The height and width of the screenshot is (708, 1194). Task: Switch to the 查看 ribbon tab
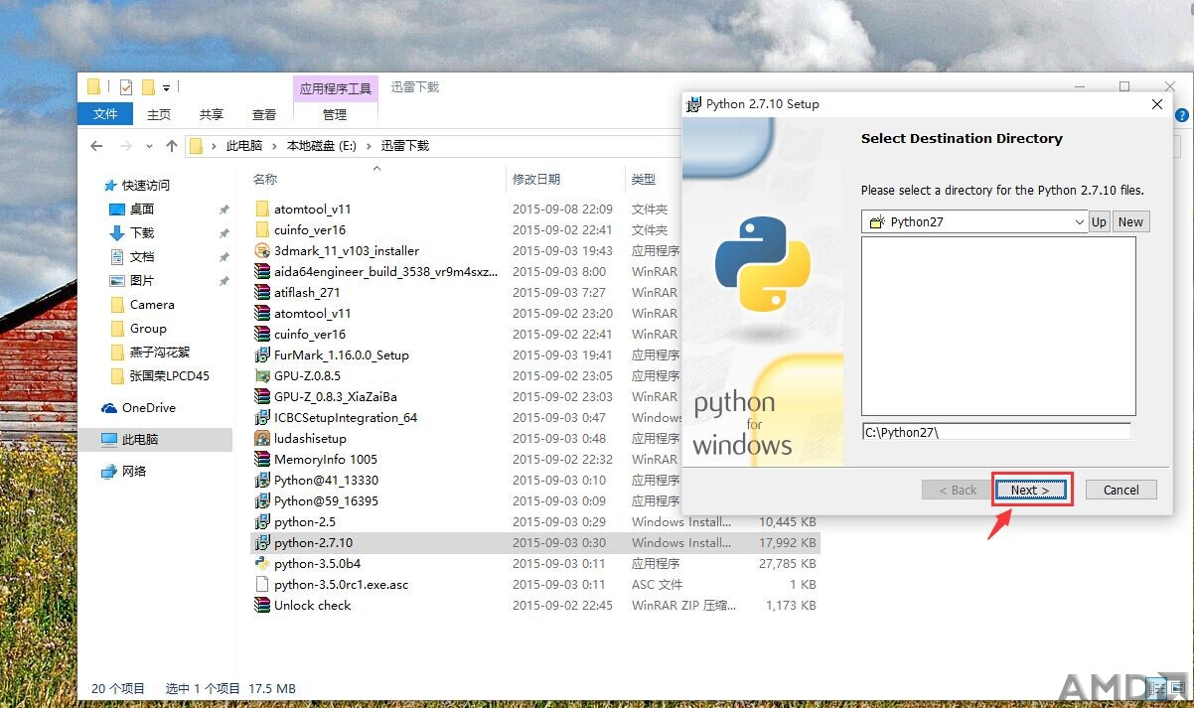click(x=264, y=114)
